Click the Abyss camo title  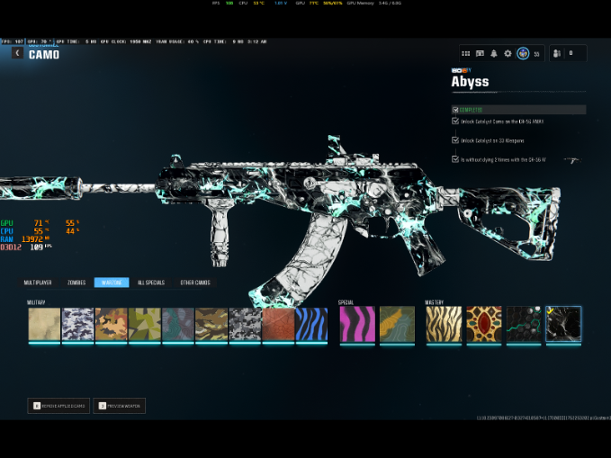pyautogui.click(x=470, y=82)
